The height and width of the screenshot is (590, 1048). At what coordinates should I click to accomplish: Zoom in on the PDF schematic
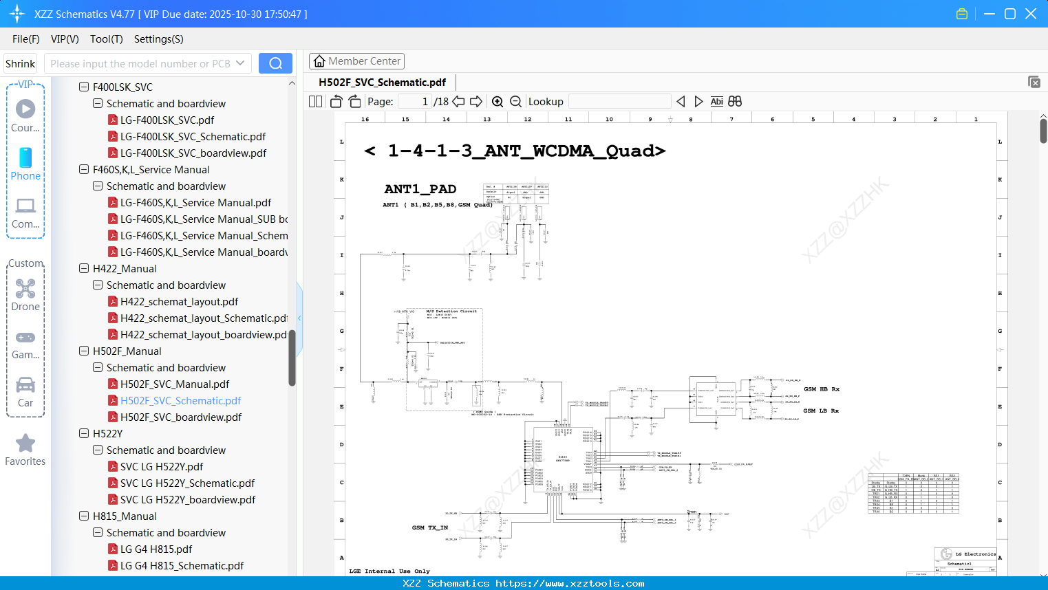coord(497,101)
